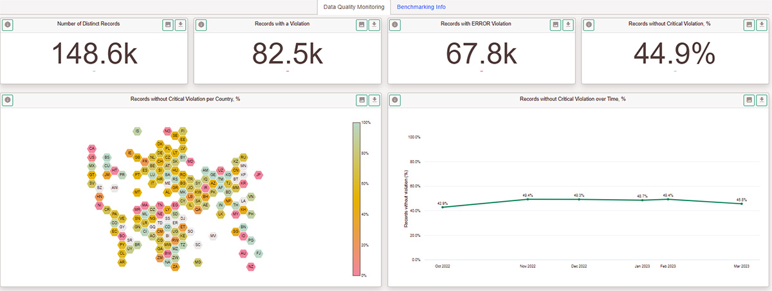772x291 pixels.
Task: Select the IS hexagon on the country map
Action: [x=137, y=131]
